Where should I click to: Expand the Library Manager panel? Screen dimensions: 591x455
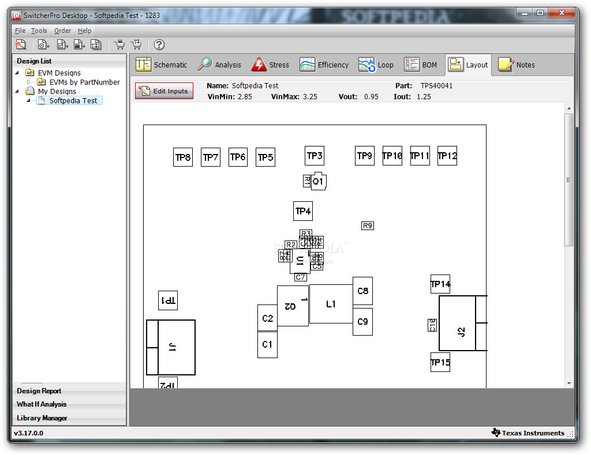point(69,418)
